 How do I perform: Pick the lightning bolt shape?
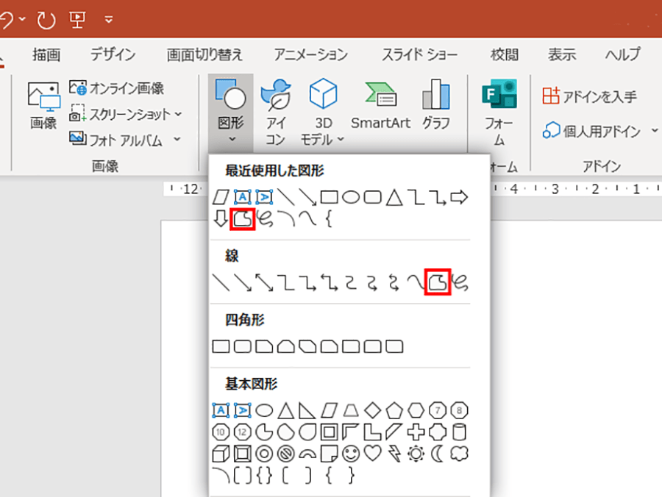point(394,454)
